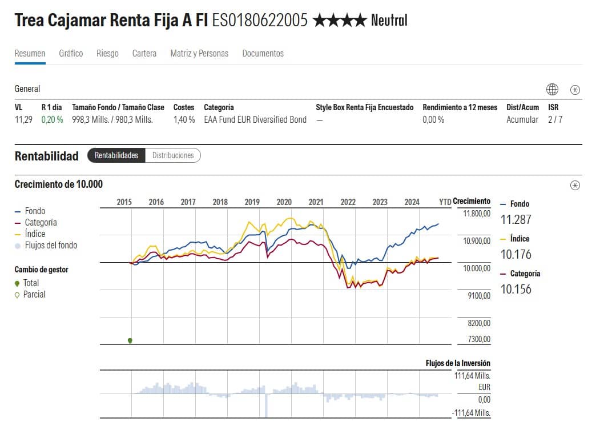The image size is (608, 438).
Task: Click the Costes value 1,40 %
Action: [x=184, y=119]
